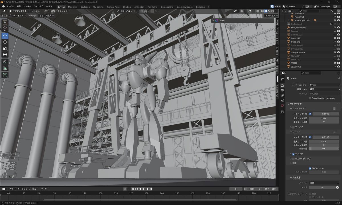Hide Cube.142 in viewport via eye icon
Screen dimensions: 342x205
tap(335, 38)
